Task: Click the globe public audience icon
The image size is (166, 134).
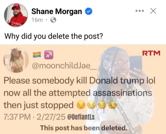Action: tap(53, 20)
